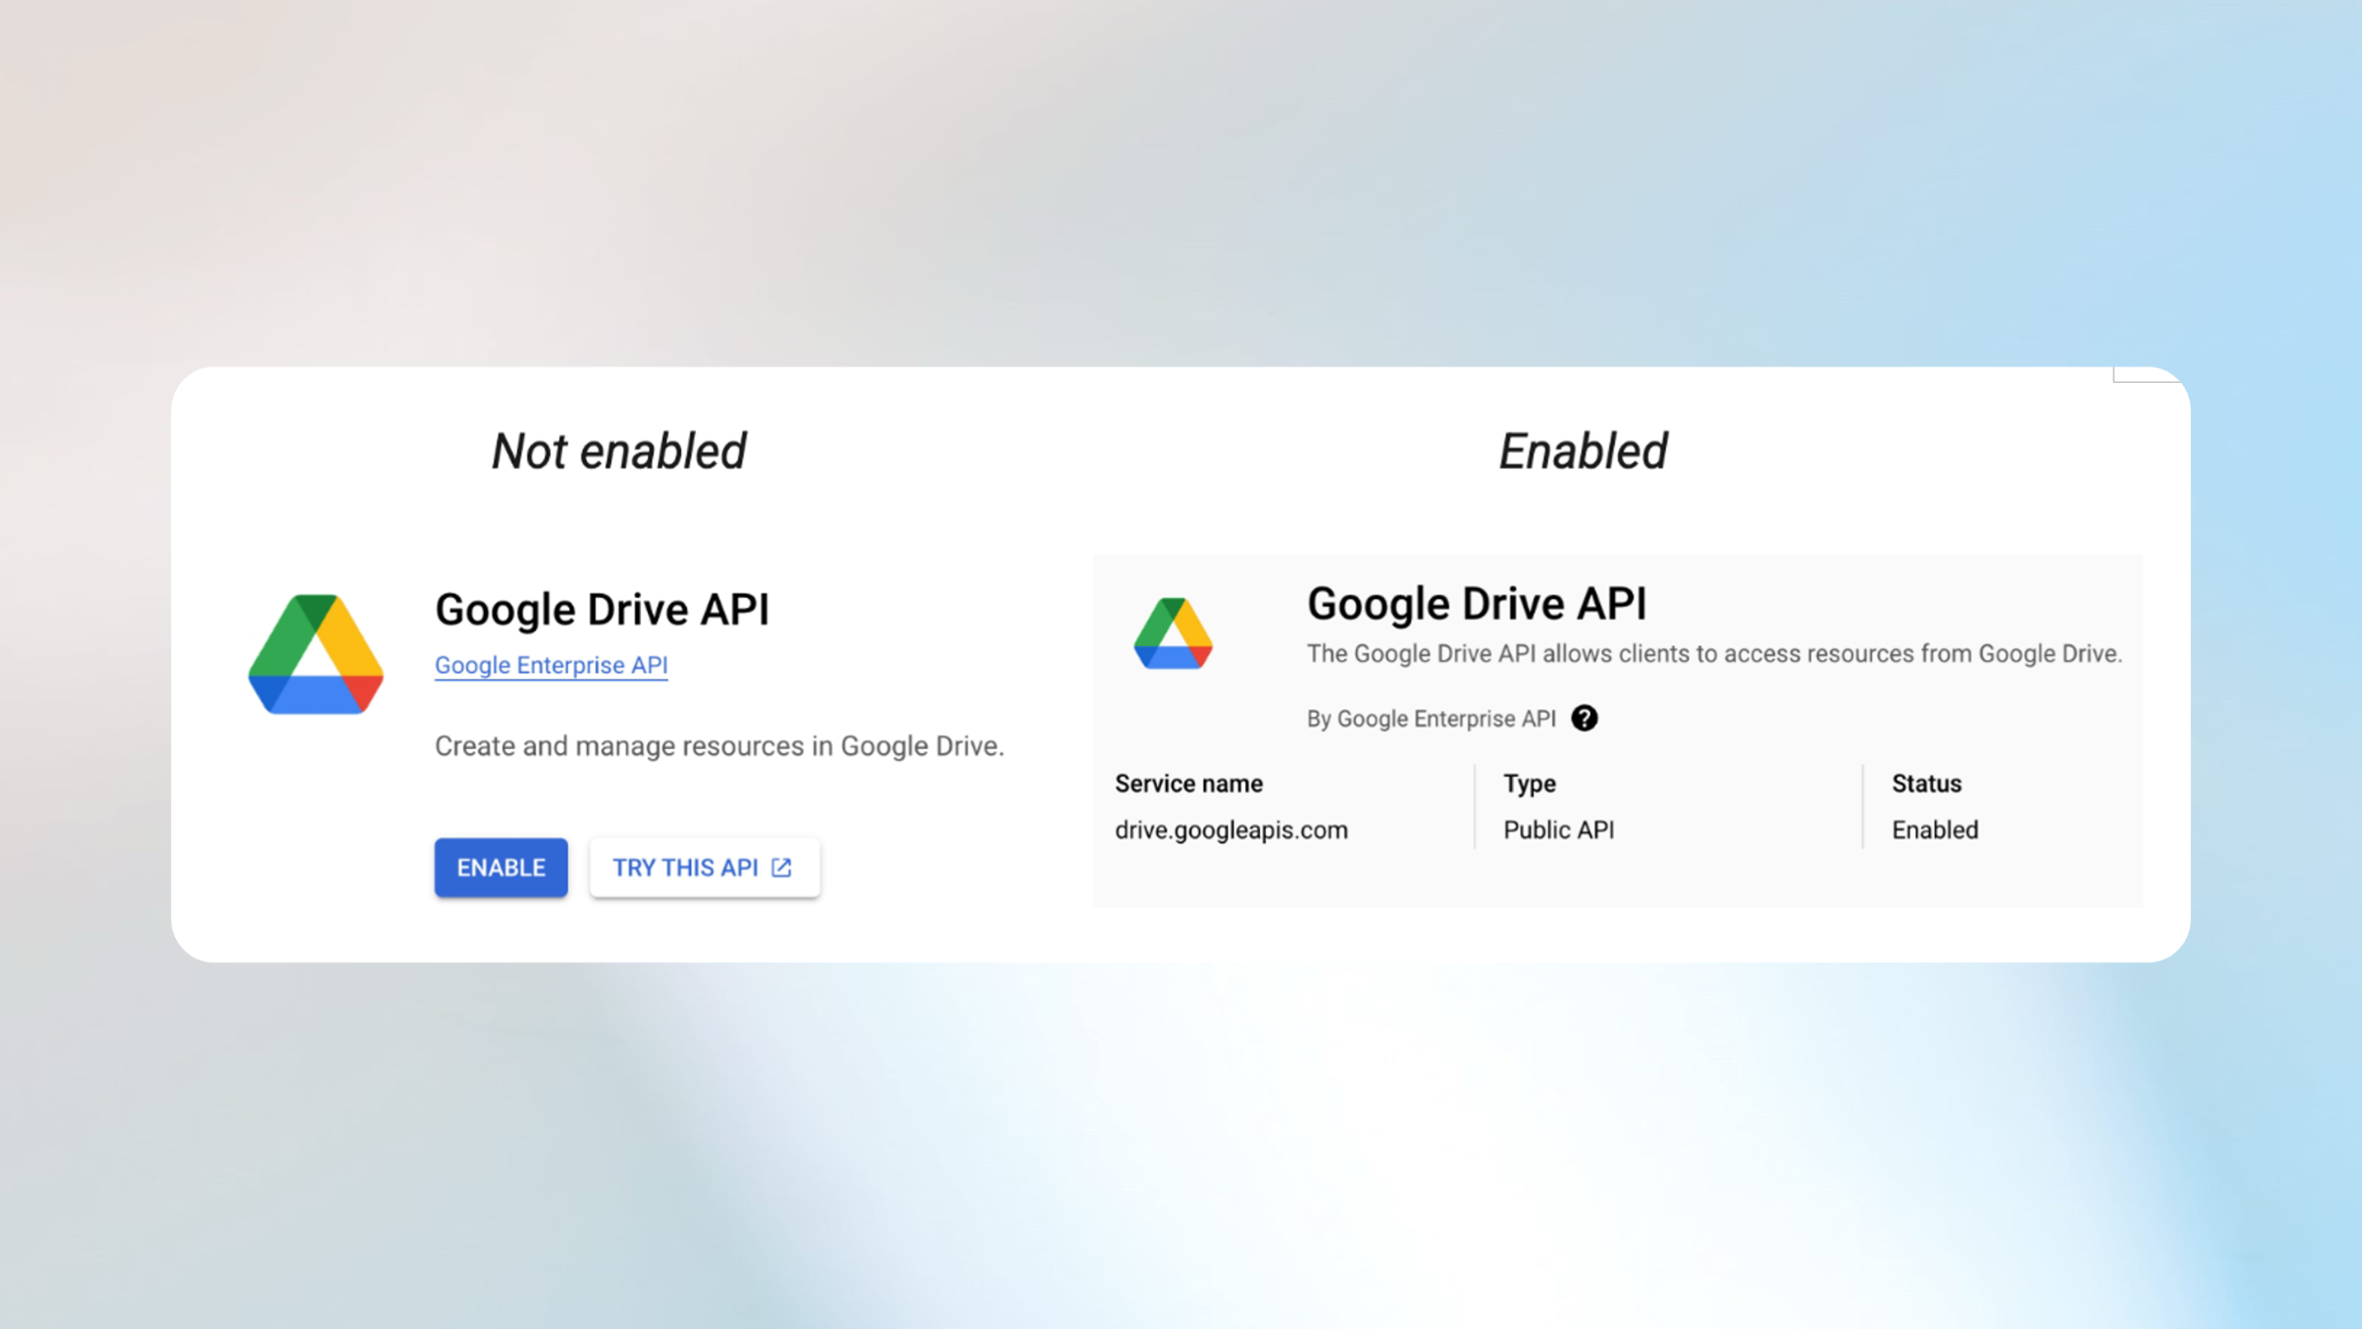Viewport: 2362px width, 1329px height.
Task: Toggle the API state via ENABLE
Action: (501, 866)
